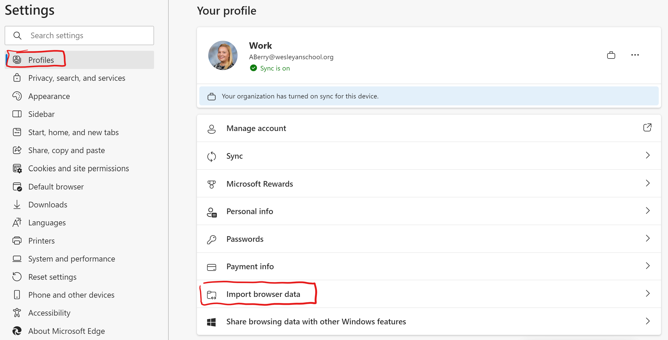Select the Profiles icon in sidebar
This screenshot has height=340, width=668.
click(x=17, y=59)
